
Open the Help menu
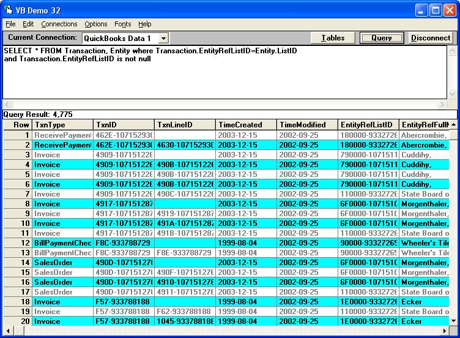point(145,24)
